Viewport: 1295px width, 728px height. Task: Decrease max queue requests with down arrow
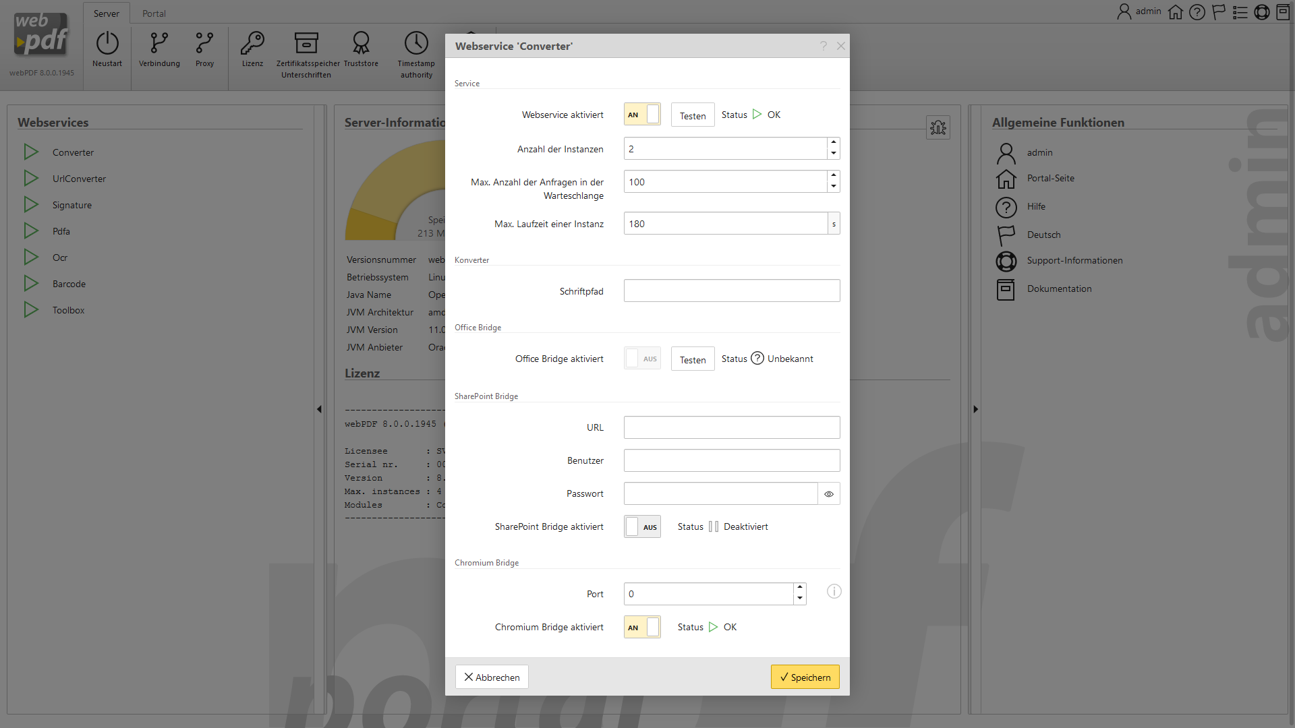click(x=834, y=187)
